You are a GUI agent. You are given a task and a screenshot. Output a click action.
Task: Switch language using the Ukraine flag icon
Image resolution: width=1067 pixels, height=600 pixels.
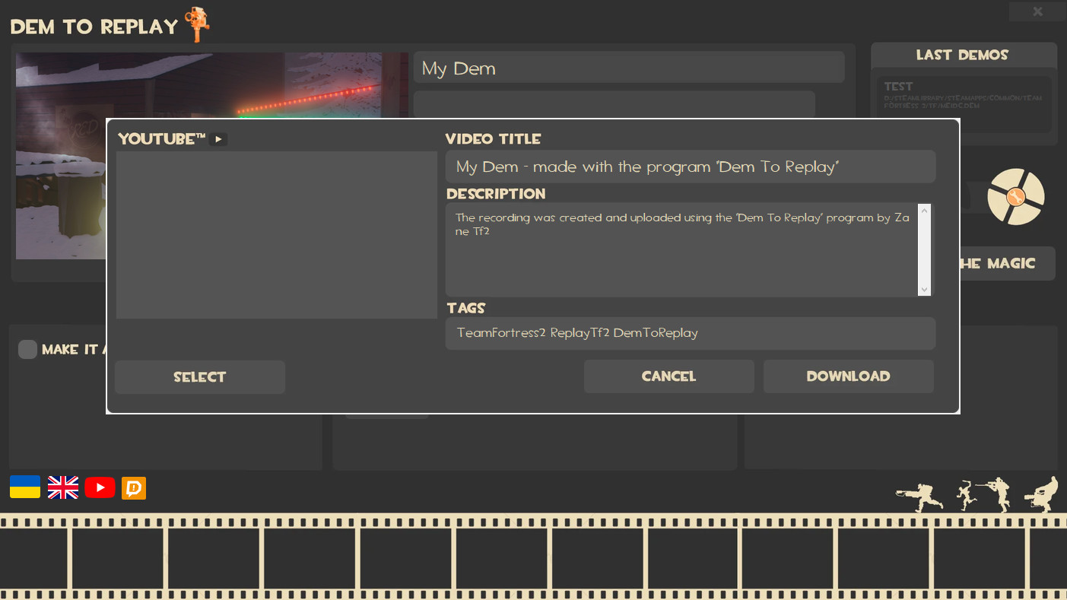pyautogui.click(x=24, y=488)
